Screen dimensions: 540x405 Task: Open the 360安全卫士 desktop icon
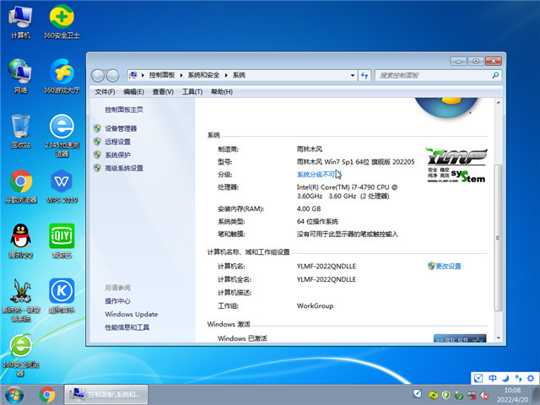62,23
